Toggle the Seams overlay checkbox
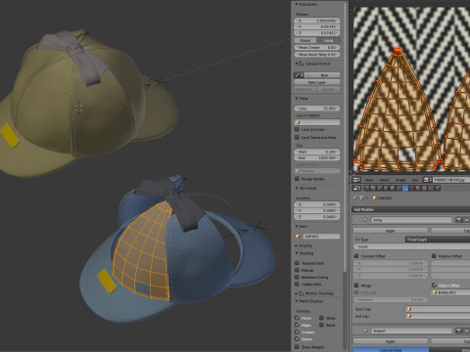 click(x=297, y=339)
